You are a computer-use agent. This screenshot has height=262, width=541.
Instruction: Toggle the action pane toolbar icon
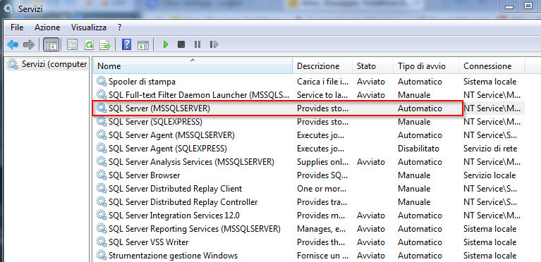click(x=143, y=44)
